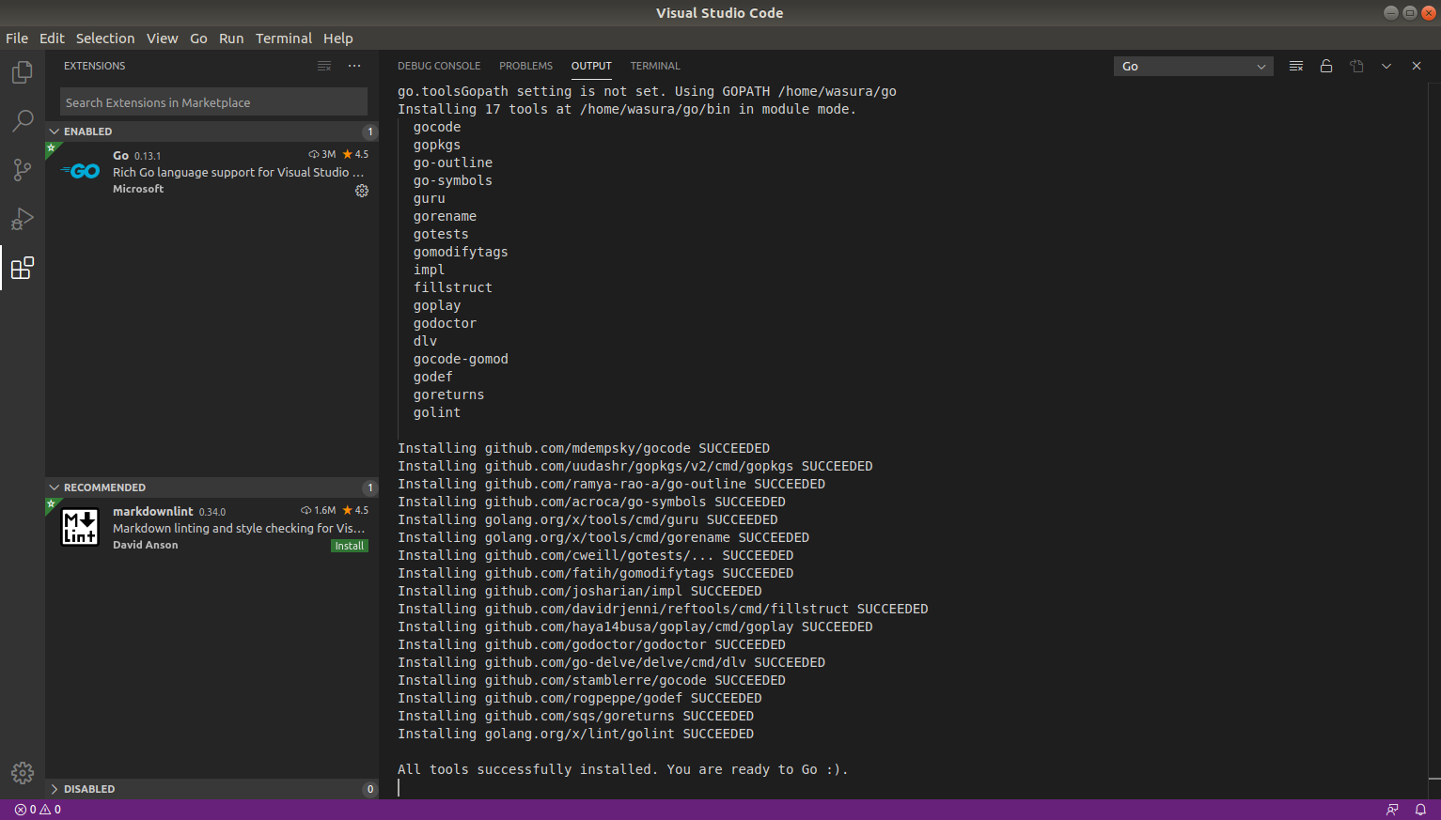
Task: Select the markdownlint extension title
Action: (152, 511)
